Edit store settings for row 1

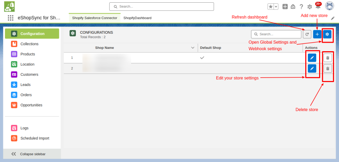tap(312, 58)
